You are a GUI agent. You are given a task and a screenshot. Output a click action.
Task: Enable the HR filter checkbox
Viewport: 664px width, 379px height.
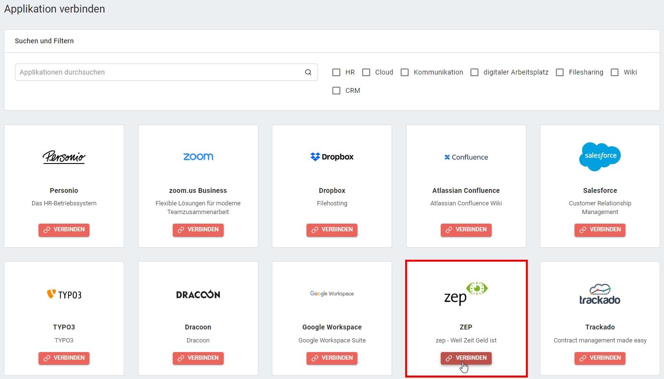[x=336, y=72]
